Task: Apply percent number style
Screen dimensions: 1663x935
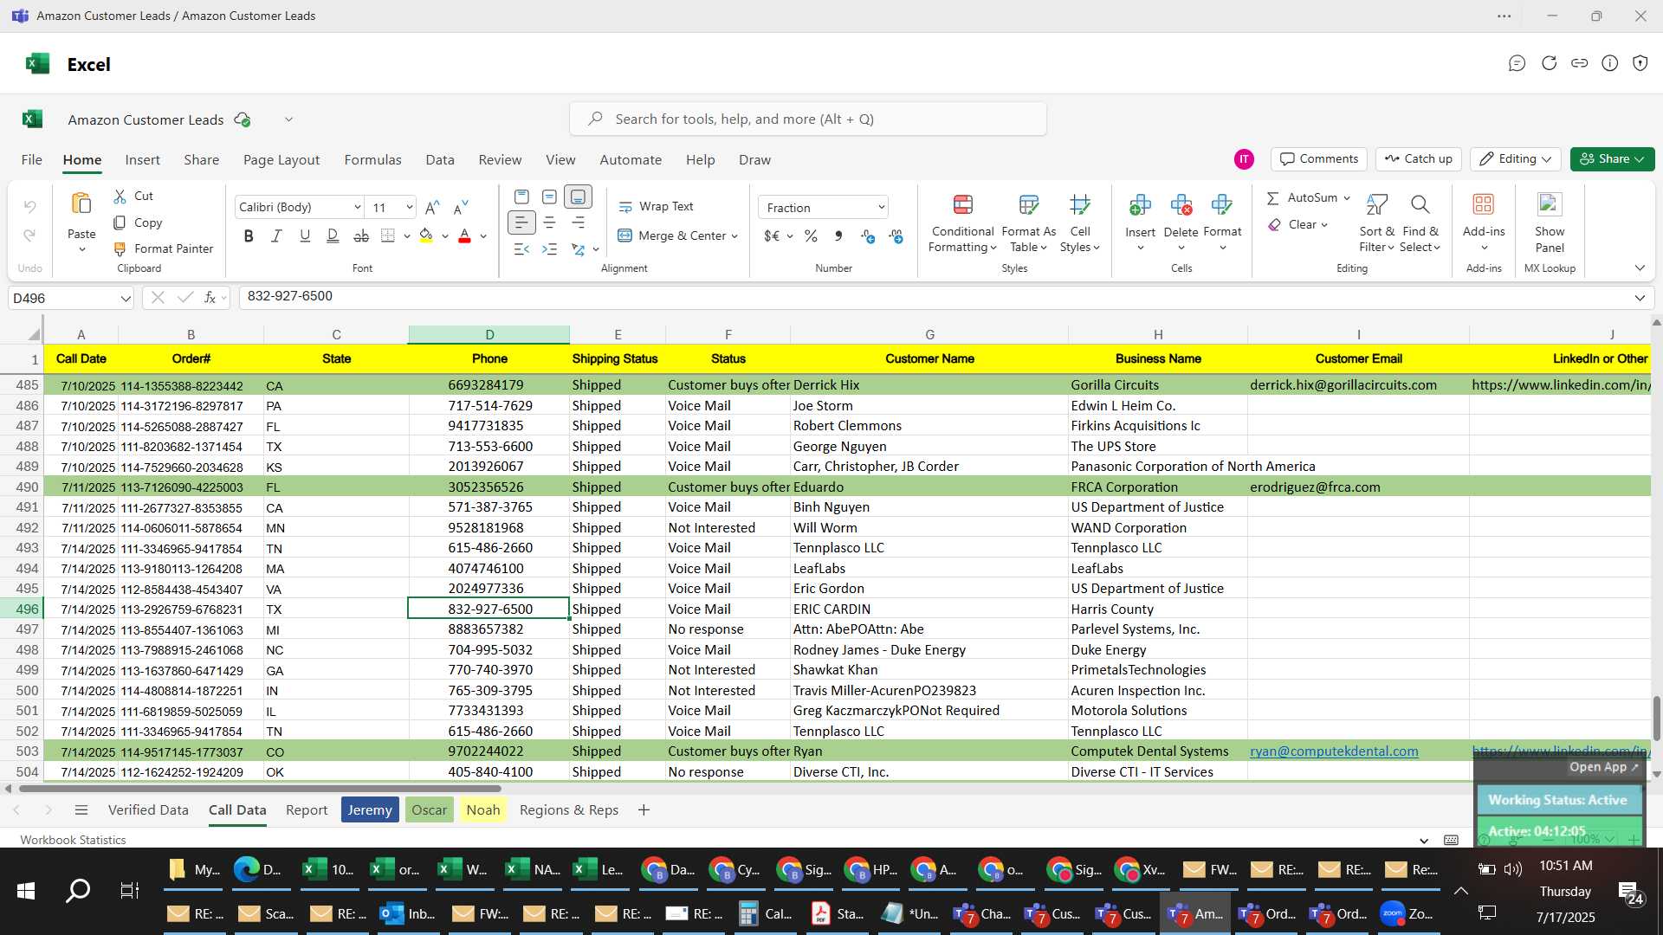Action: [811, 236]
